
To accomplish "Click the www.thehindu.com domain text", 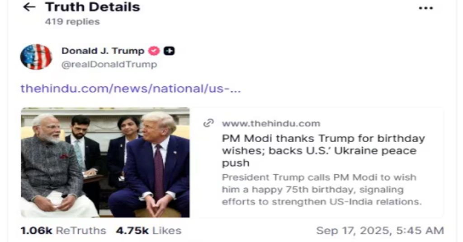I will coord(271,123).
